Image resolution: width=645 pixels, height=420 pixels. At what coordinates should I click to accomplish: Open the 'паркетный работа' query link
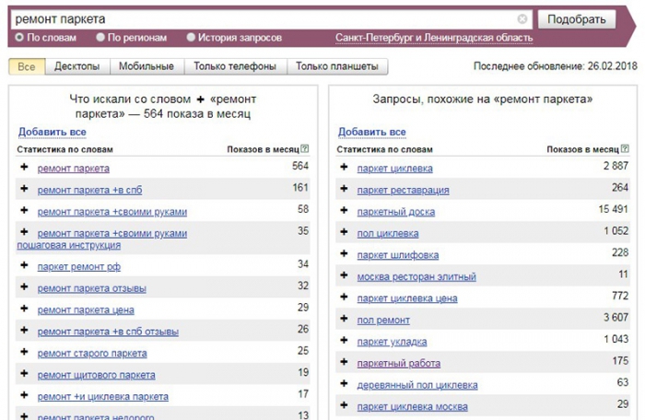click(399, 363)
